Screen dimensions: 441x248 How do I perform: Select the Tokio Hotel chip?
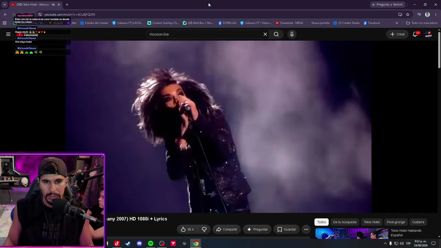coord(372,222)
